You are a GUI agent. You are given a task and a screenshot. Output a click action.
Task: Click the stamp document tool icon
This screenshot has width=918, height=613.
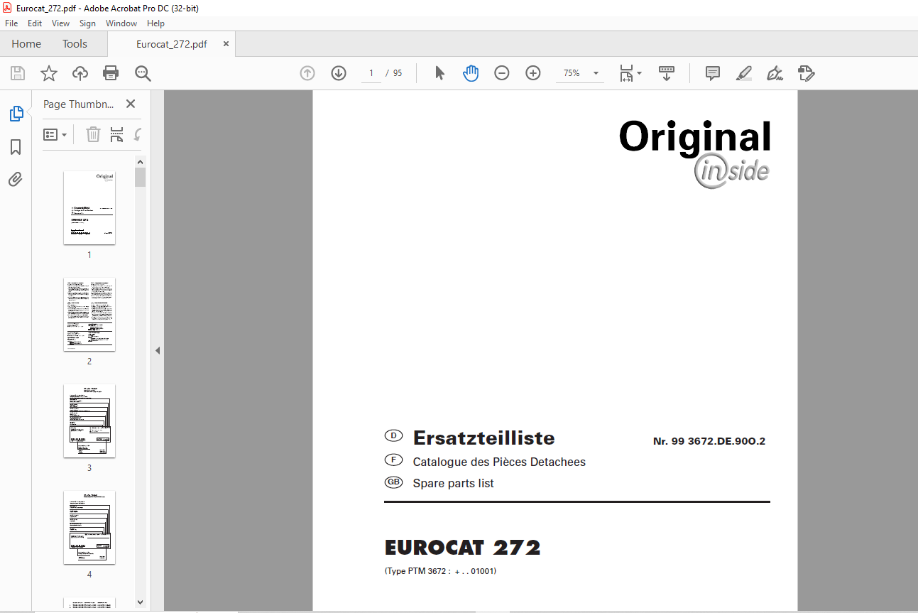pyautogui.click(x=807, y=73)
